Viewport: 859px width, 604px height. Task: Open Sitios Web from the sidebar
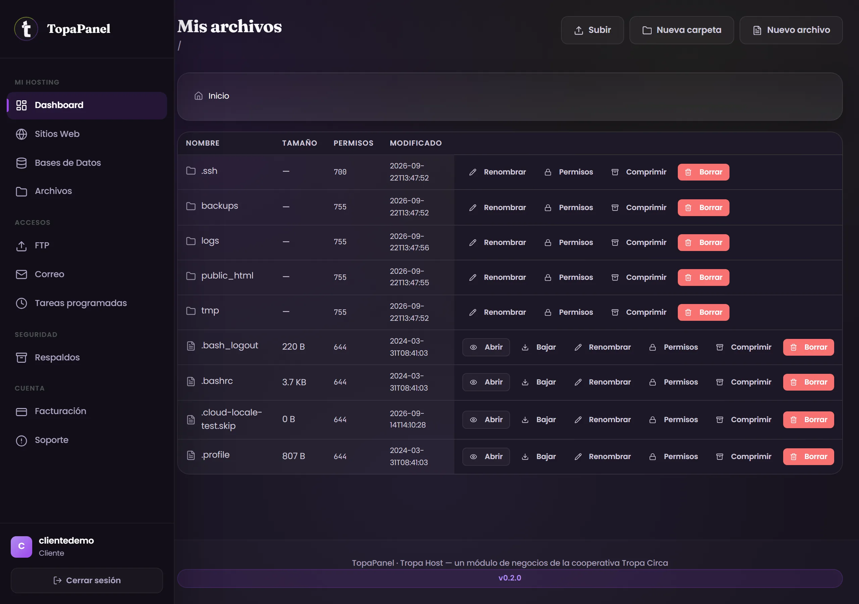click(87, 134)
